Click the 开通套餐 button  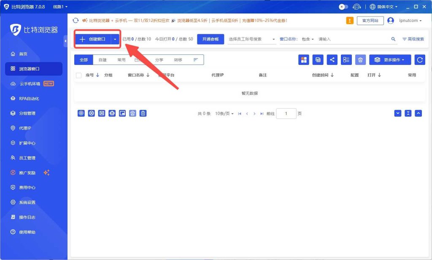[211, 39]
